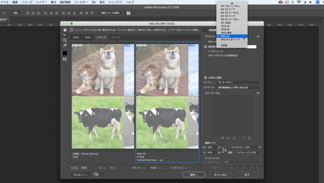Open the ウィンドウ menu in menu bar
The width and height of the screenshot is (324, 183).
point(115,2)
